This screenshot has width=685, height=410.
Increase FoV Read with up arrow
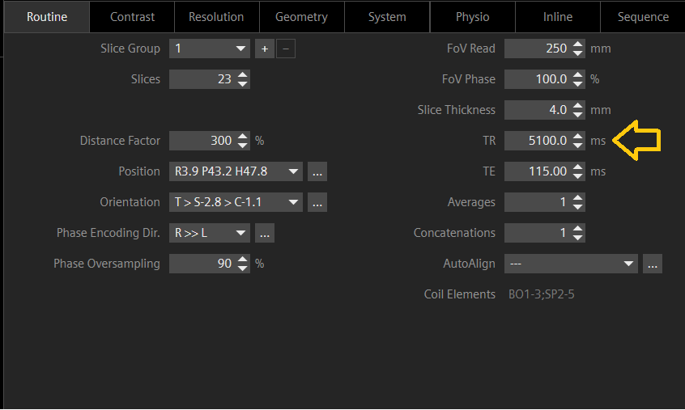(578, 44)
